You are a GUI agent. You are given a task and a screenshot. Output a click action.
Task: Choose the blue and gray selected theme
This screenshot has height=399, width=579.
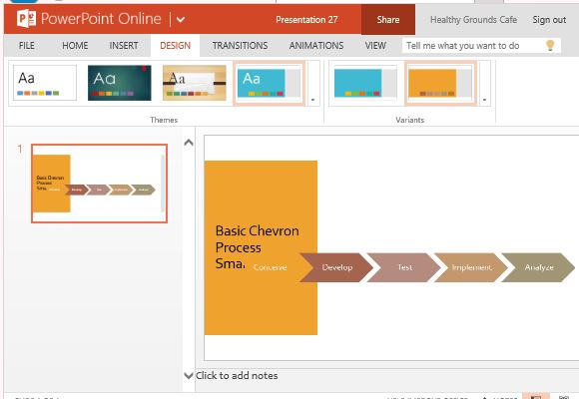[x=269, y=84]
